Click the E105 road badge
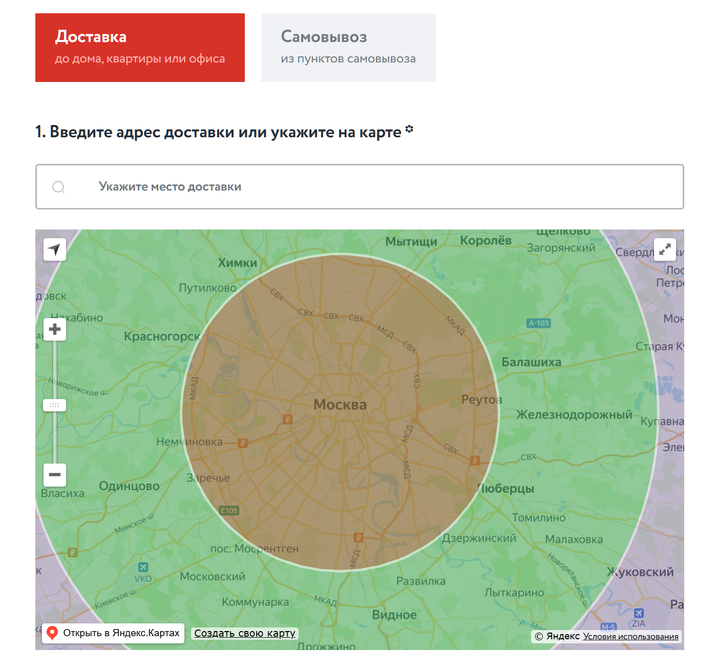This screenshot has height=670, width=717. pos(229,511)
